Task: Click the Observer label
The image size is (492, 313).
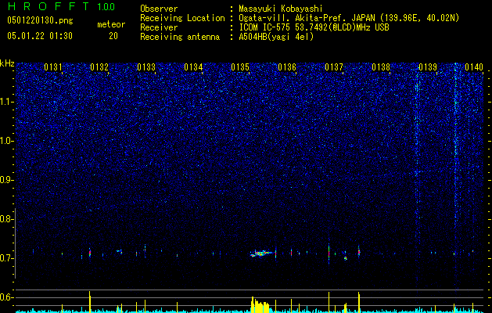Action: pyautogui.click(x=159, y=9)
